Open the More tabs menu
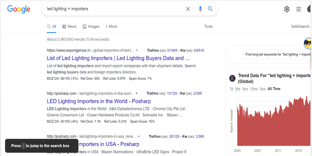This screenshot has width=312, height=156. [x=111, y=27]
